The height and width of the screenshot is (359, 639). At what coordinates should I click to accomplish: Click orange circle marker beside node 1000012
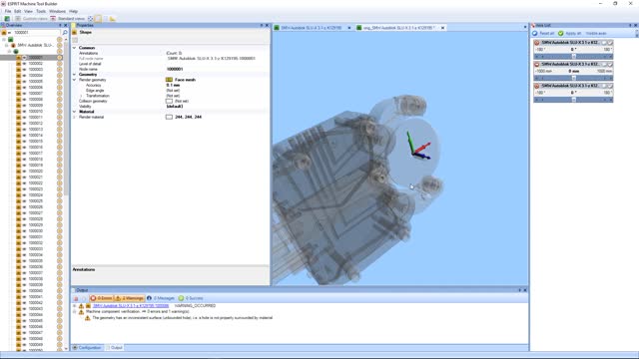tap(60, 124)
